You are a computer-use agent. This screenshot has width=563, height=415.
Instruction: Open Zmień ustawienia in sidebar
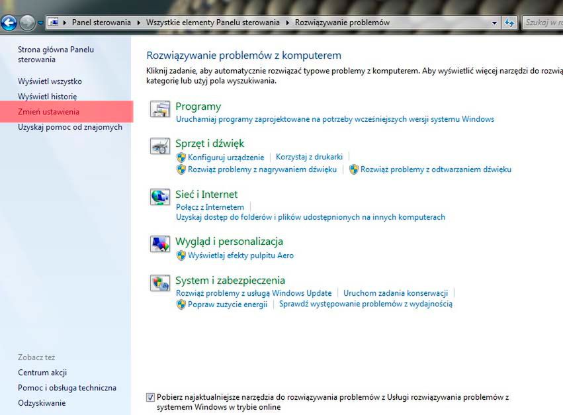pyautogui.click(x=48, y=112)
